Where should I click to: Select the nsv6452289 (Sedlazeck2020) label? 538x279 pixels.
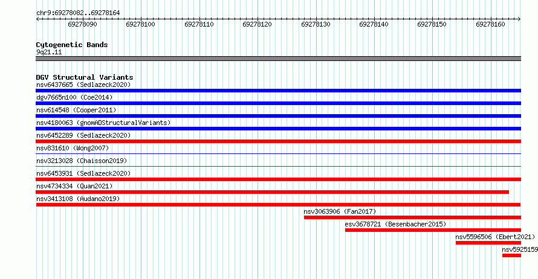coord(83,135)
